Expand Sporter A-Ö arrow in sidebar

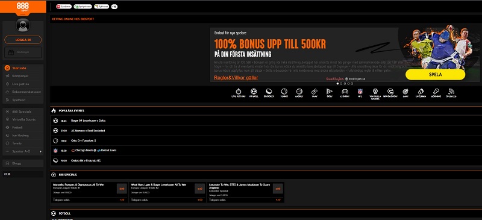(x=40, y=151)
